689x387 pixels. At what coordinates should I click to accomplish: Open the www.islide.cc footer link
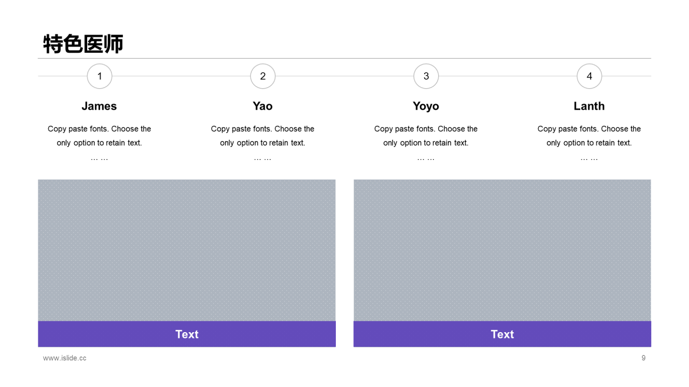coord(65,358)
